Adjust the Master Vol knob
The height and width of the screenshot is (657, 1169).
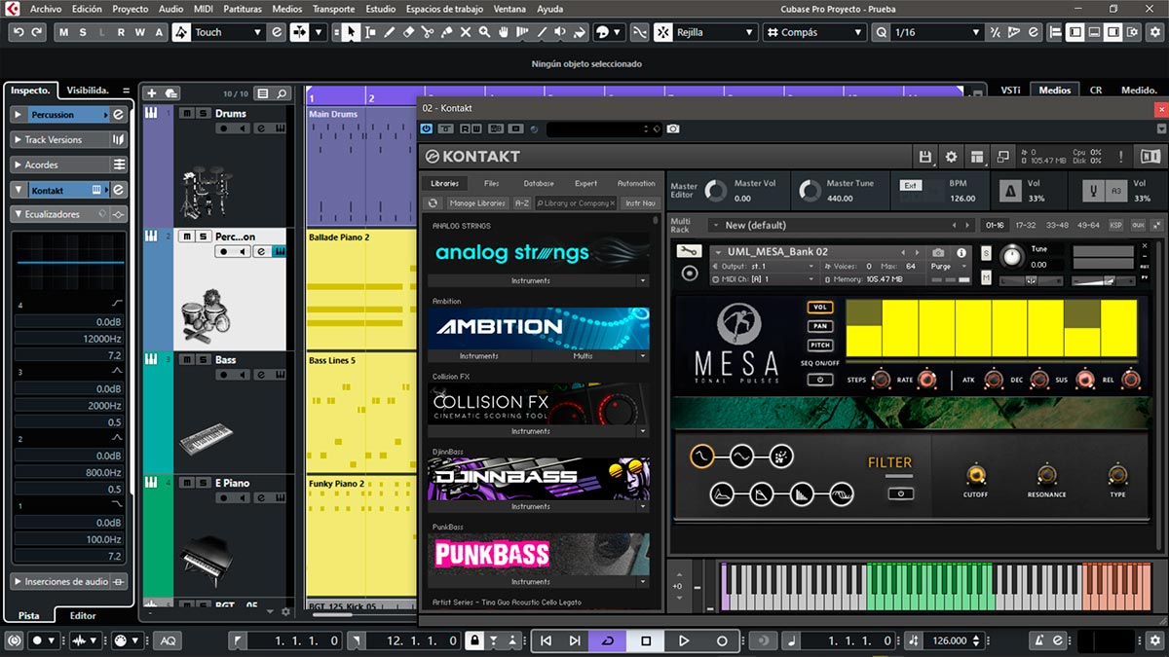[715, 191]
